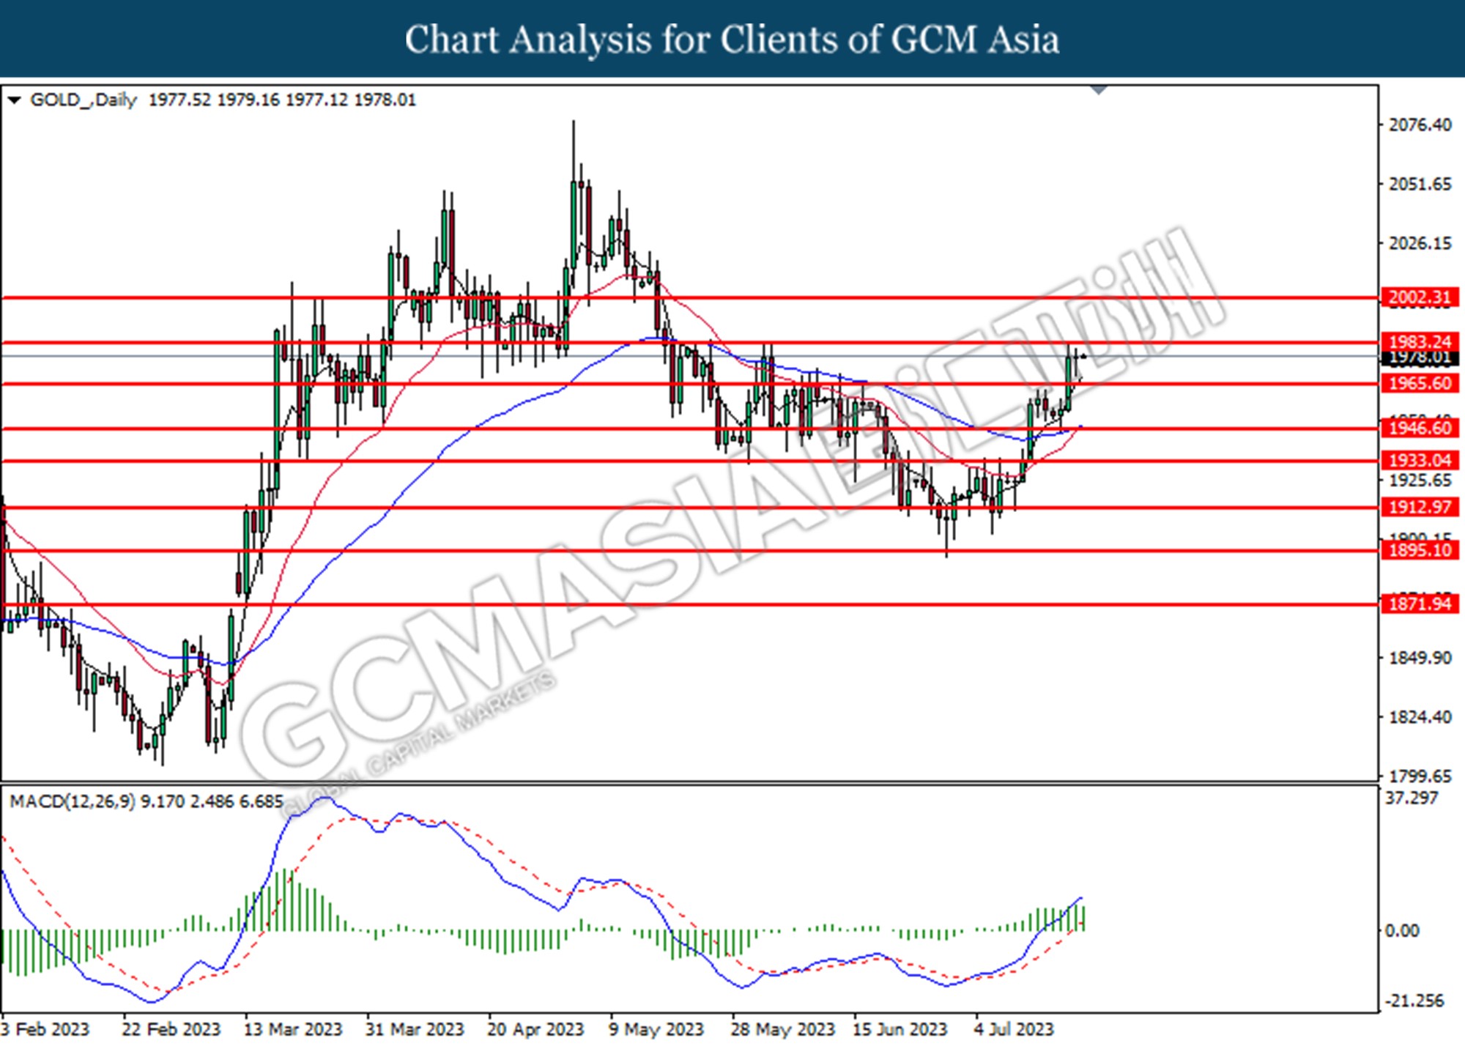1465x1046 pixels.
Task: Click the OHLC price values beside the symbol
Action: click(282, 100)
